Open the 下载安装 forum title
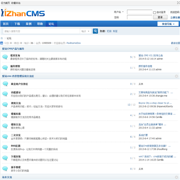Viewport: 180px width, 180px height. tap(16, 156)
